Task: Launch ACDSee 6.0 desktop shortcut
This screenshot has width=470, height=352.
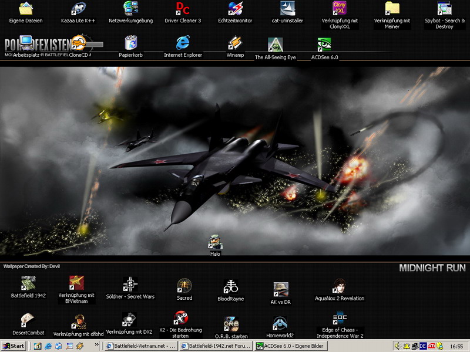Action: click(x=324, y=45)
